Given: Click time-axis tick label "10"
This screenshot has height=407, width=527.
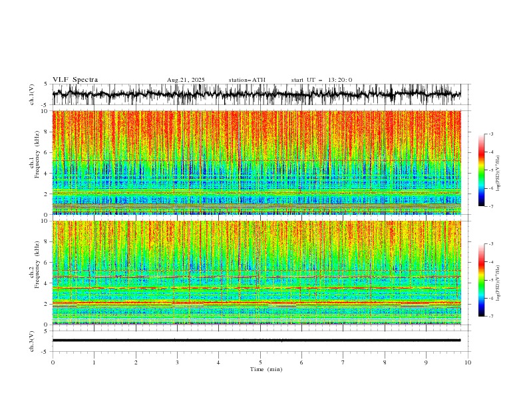Looking at the screenshot, I should 468,362.
